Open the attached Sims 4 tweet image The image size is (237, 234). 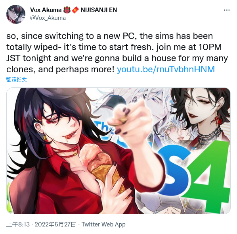pos(118,151)
